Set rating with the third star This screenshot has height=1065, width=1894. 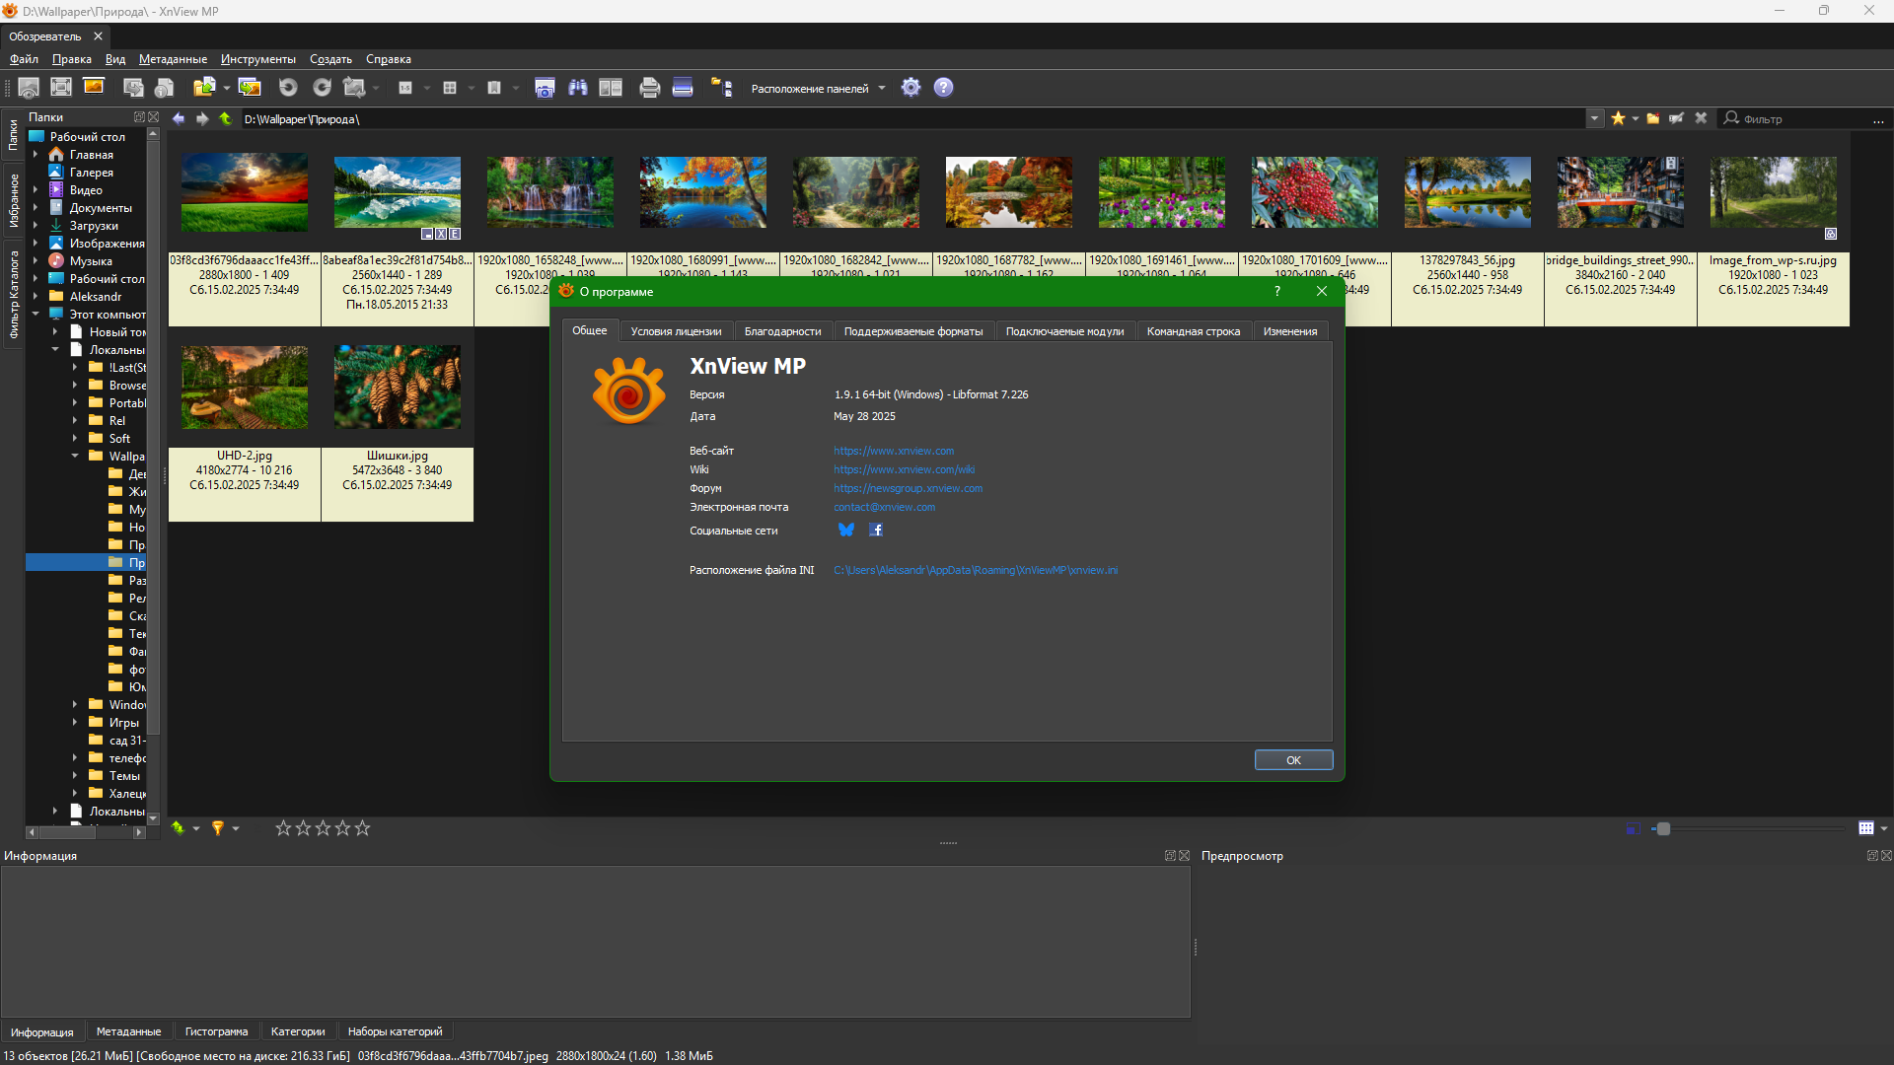323,828
